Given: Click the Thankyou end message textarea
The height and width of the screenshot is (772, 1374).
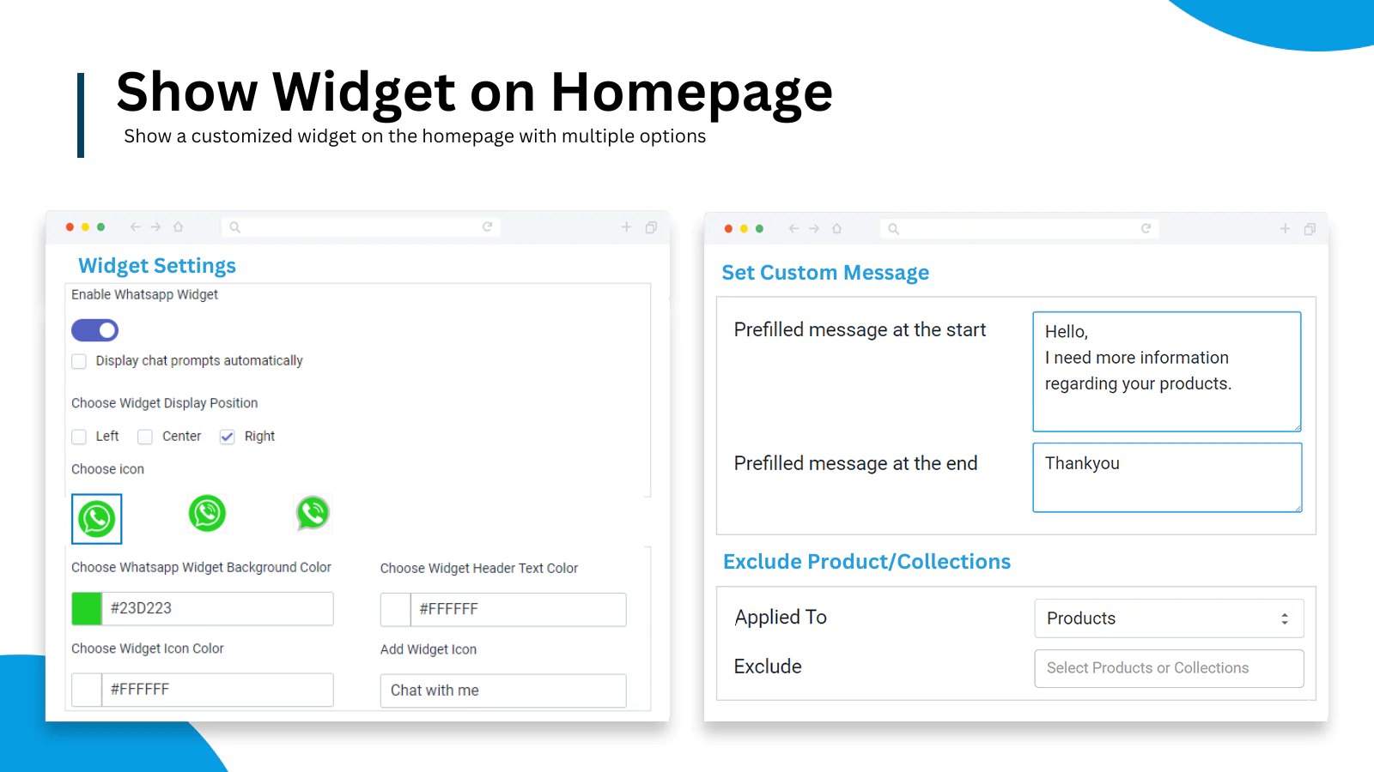Looking at the screenshot, I should click(x=1166, y=477).
